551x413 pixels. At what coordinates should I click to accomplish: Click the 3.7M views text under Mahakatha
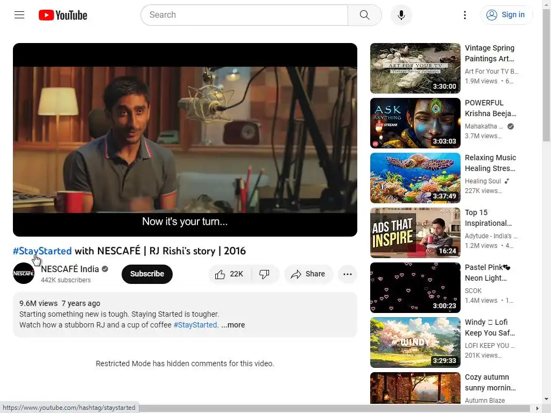(483, 136)
